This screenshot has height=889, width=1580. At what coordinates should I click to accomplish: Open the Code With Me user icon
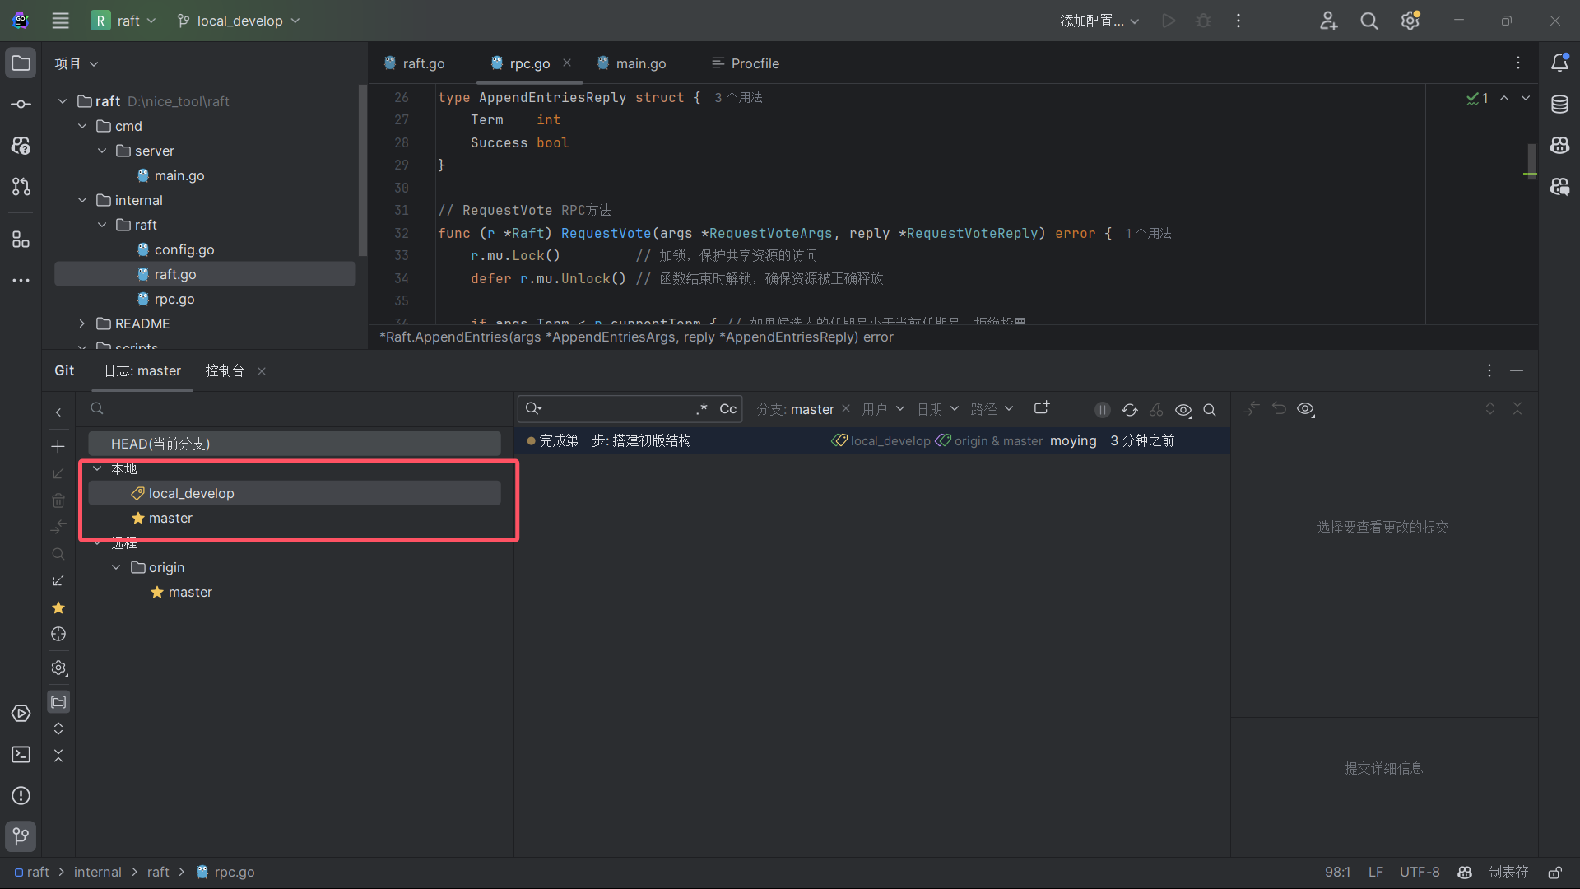point(1328,21)
